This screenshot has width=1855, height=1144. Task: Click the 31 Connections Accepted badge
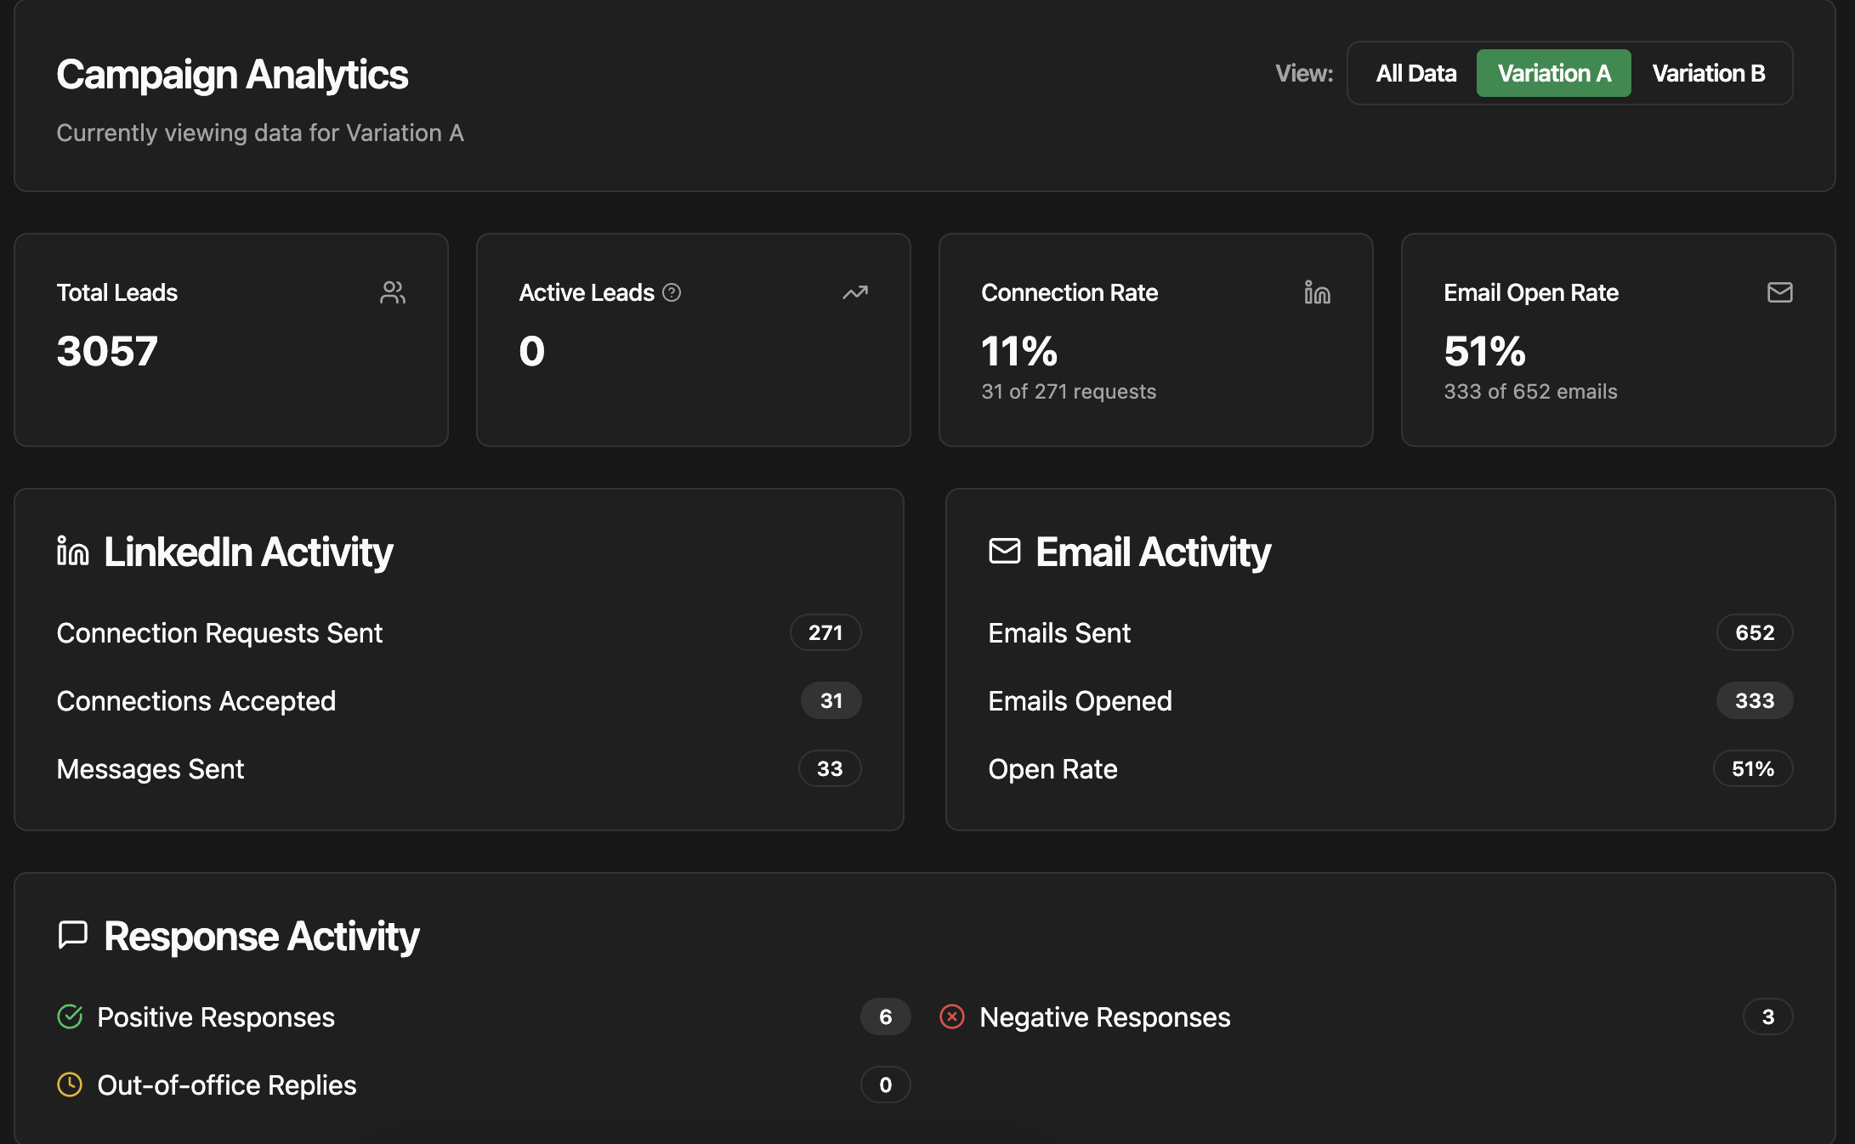click(x=831, y=700)
